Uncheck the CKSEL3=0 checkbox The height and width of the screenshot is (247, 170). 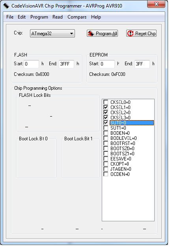[106, 117]
